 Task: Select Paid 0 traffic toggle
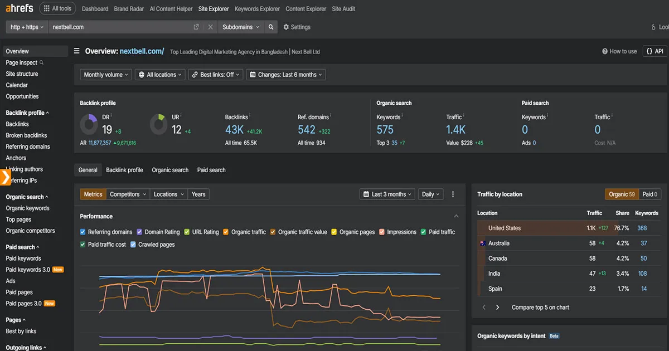tap(649, 194)
